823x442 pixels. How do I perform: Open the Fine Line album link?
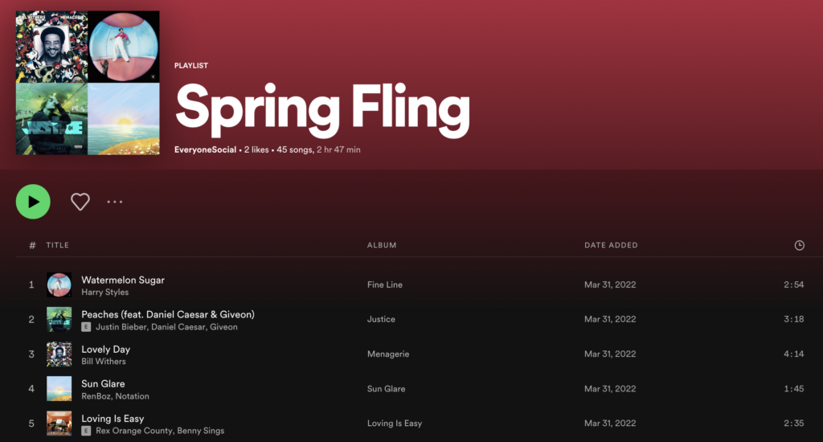(x=385, y=284)
